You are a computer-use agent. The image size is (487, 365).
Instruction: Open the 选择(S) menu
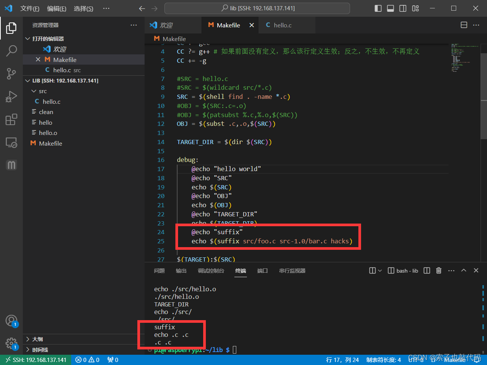pyautogui.click(x=83, y=8)
